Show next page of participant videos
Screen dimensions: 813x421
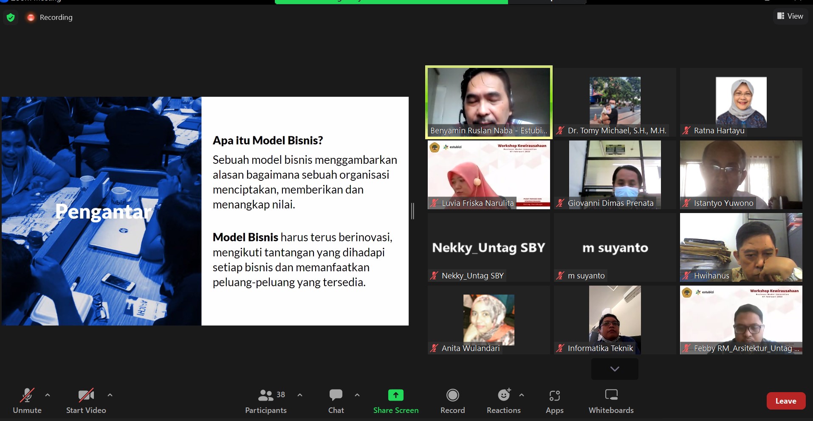tap(614, 369)
